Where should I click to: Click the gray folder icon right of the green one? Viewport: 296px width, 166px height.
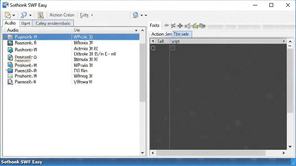coord(202,26)
